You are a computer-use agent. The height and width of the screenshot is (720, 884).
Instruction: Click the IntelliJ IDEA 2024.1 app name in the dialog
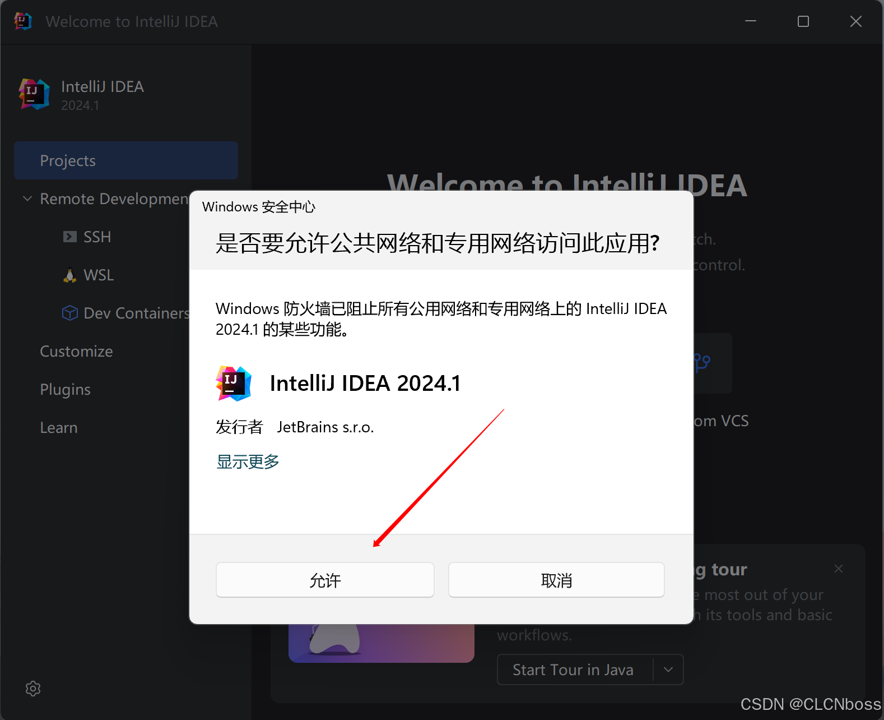point(365,384)
